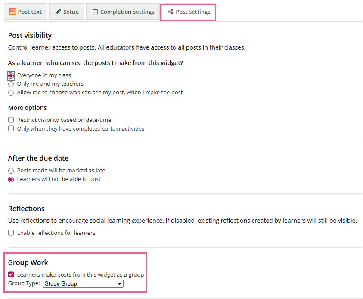Click the Everyone in my class label

point(44,75)
